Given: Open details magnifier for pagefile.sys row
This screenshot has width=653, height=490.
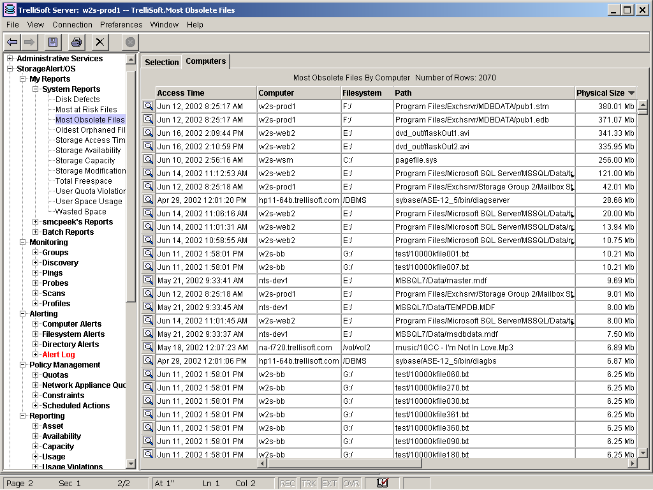Looking at the screenshot, I should tap(148, 159).
